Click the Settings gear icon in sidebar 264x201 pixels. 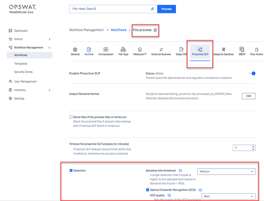(11, 98)
